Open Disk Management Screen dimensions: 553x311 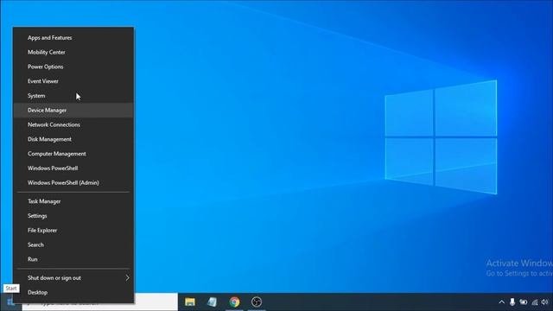(x=73, y=139)
